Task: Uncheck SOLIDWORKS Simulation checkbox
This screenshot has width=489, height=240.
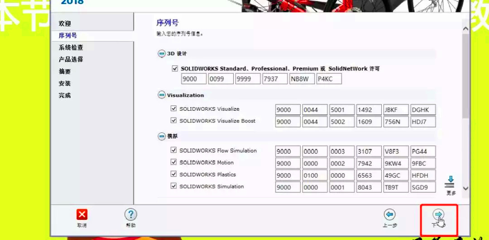Action: (174, 186)
